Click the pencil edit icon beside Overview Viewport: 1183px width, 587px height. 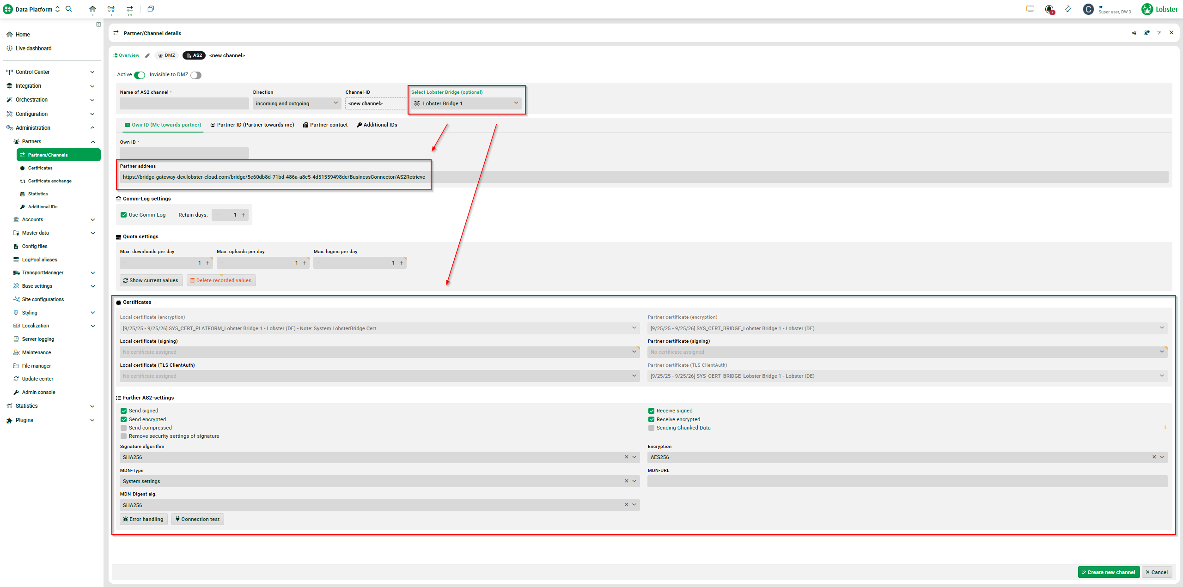[x=147, y=55]
